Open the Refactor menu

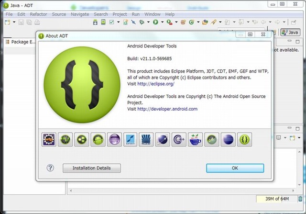pyautogui.click(x=38, y=14)
